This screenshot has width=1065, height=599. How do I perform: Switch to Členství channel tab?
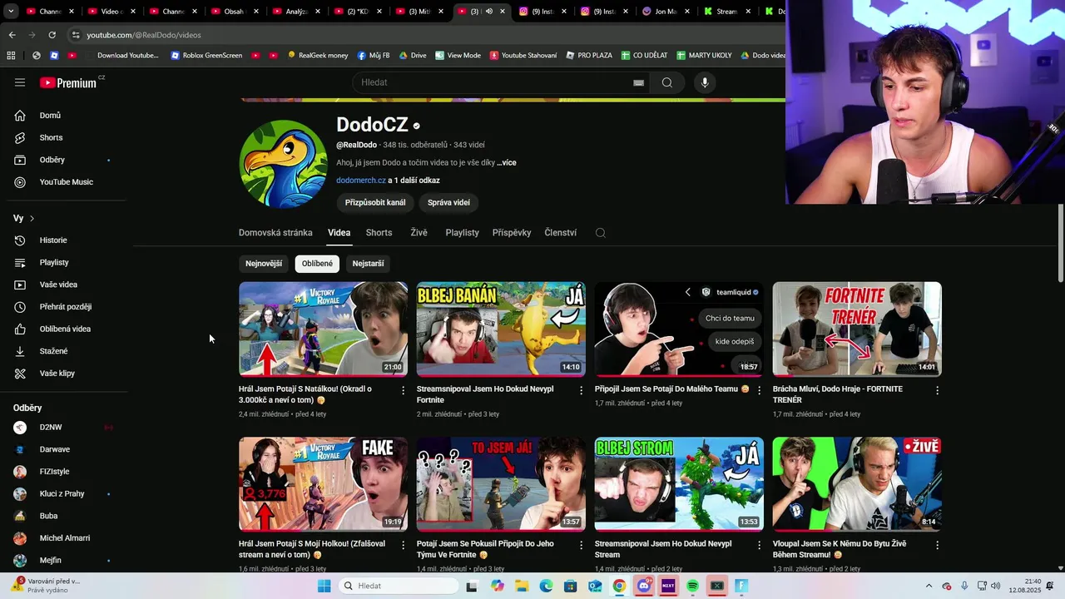[x=560, y=233]
